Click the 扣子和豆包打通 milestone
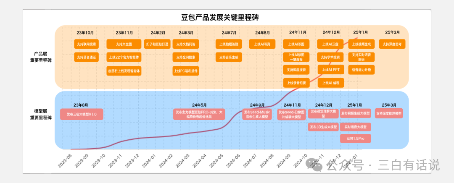The height and width of the screenshot is (183, 454). click(x=157, y=44)
